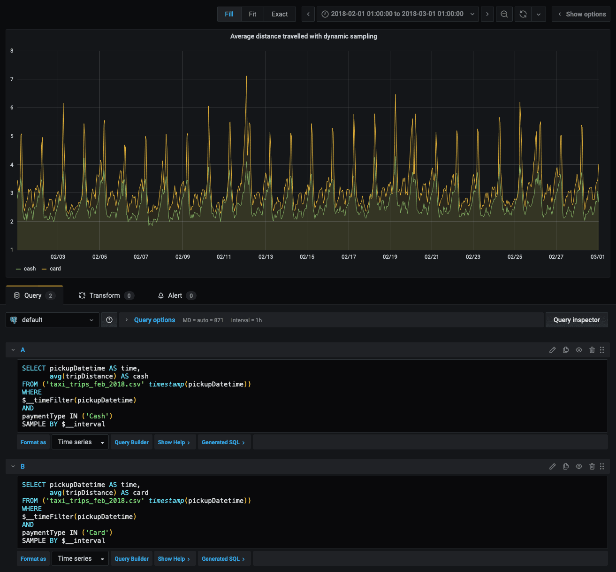
Task: Duplicate query A with copy icon
Action: 566,350
